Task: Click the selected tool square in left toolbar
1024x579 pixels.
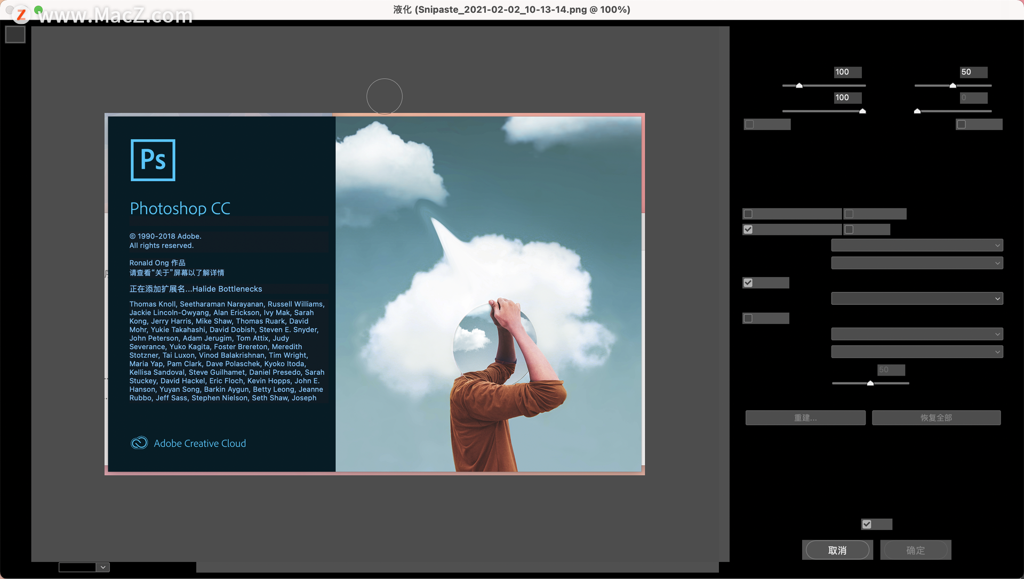Action: (x=15, y=35)
